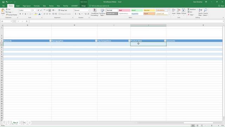This screenshot has width=225, height=127.
Task: Toggle Merge & Center
Action: click(x=65, y=14)
